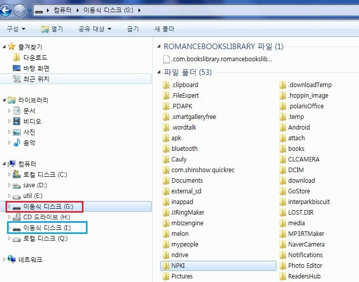Image resolution: width=359 pixels, height=282 pixels.
Task: Collapse ROMANCEBOOKSLIBRARY 파일 group
Action: click(x=159, y=47)
